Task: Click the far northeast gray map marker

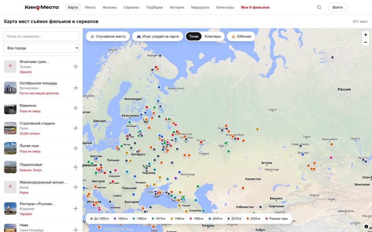Action: click(x=332, y=58)
